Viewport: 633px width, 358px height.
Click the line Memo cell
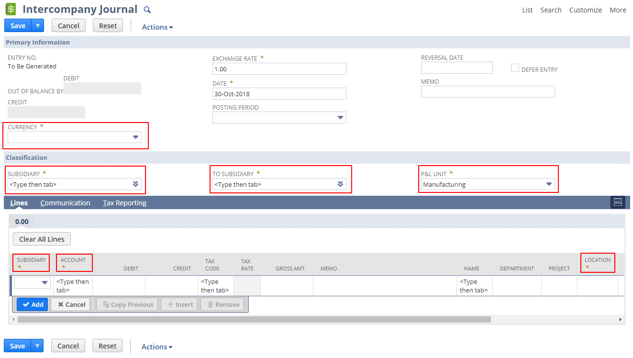(385, 286)
